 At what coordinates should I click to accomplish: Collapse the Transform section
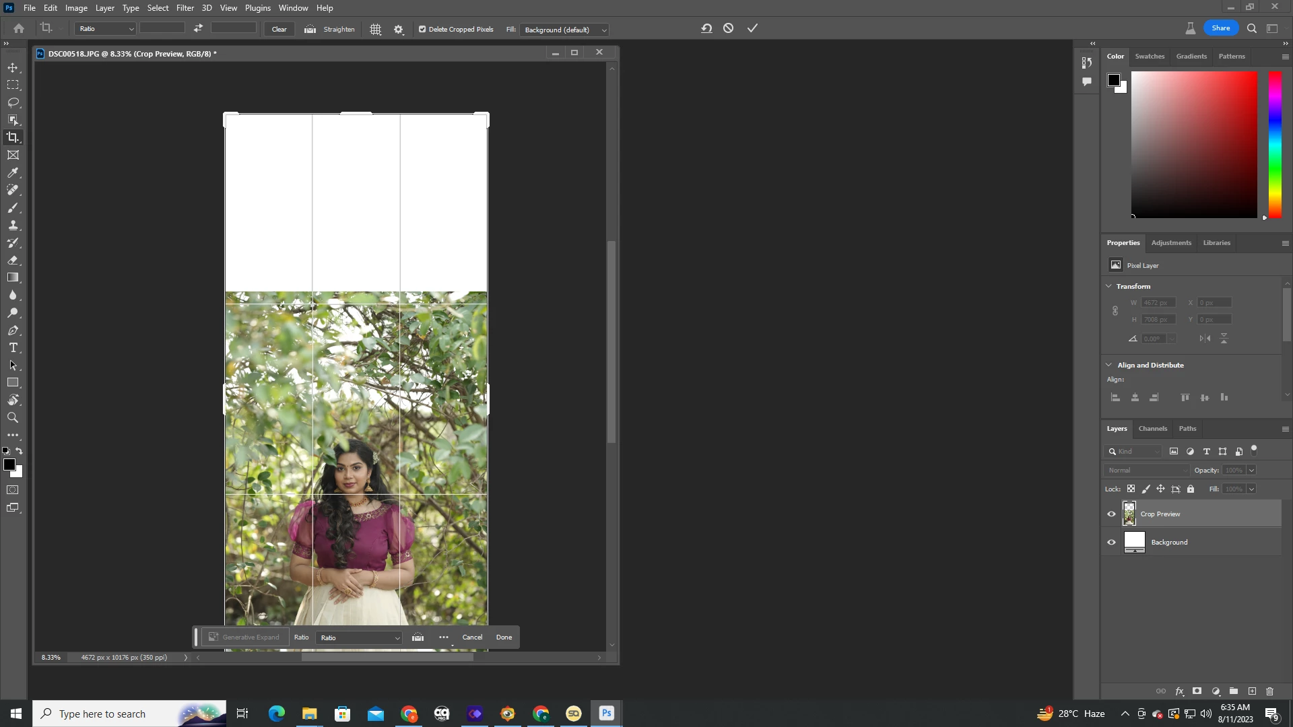point(1108,286)
